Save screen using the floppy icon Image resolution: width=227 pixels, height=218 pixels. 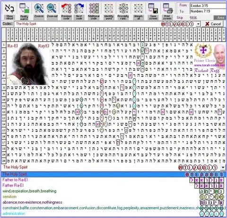pyautogui.click(x=153, y=9)
